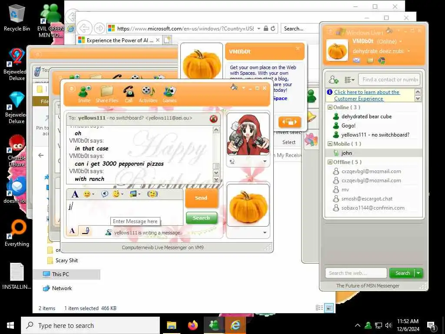Image resolution: width=445 pixels, height=334 pixels.
Task: Click the Find a contact field
Action: point(389,80)
